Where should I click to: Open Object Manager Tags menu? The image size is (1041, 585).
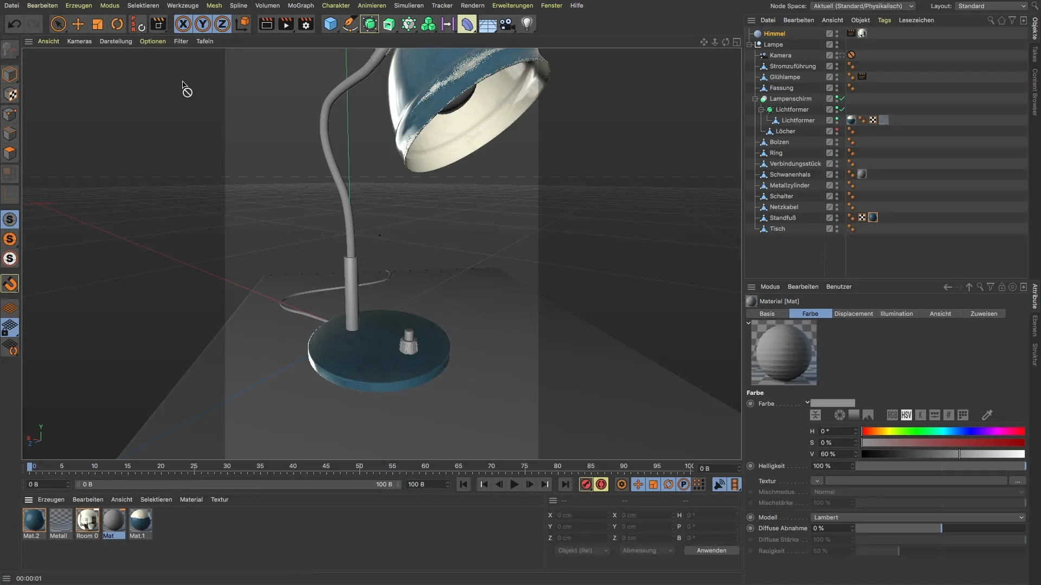(884, 20)
